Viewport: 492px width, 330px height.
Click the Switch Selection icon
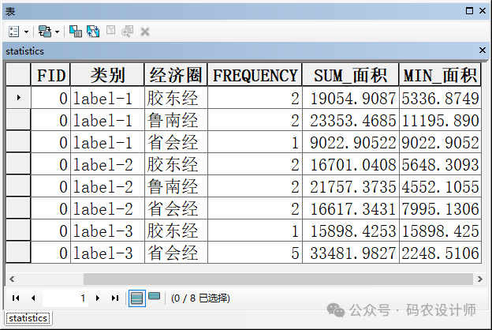92,32
